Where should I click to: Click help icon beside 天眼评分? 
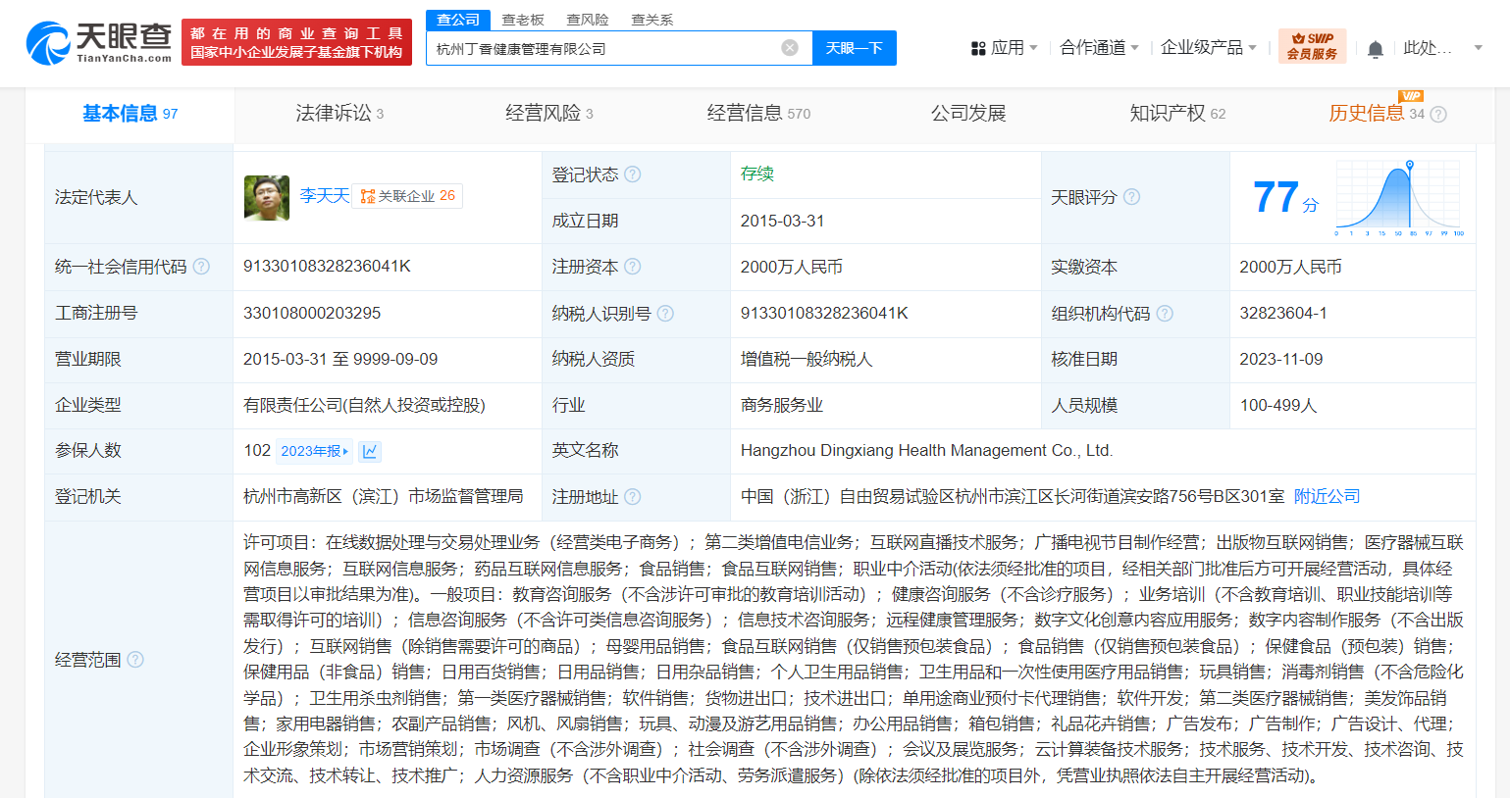pos(1131,197)
